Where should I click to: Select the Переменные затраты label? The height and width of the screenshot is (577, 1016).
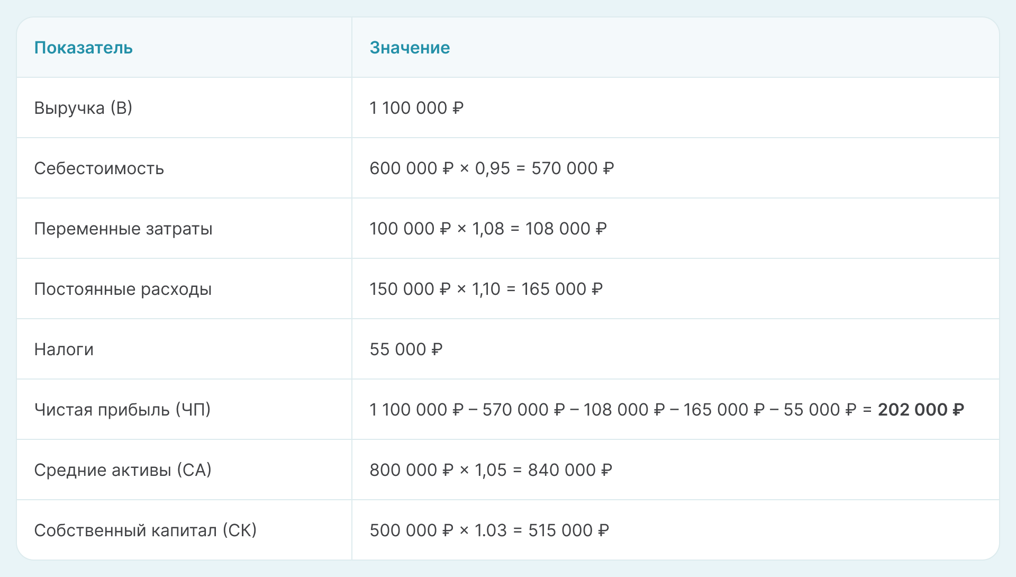[123, 229]
